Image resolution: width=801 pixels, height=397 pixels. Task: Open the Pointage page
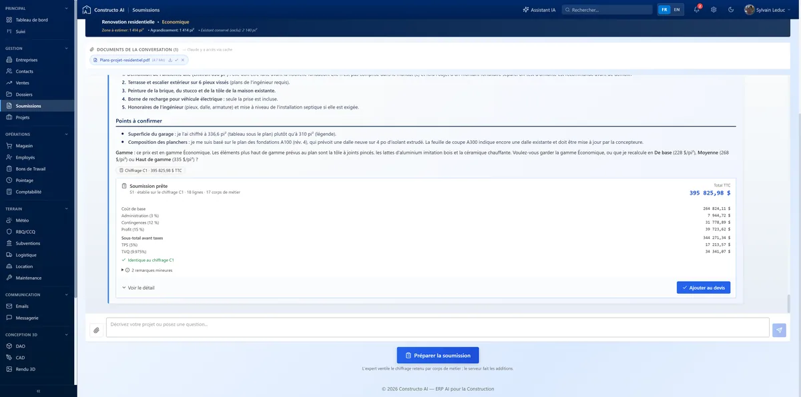pyautogui.click(x=37, y=181)
